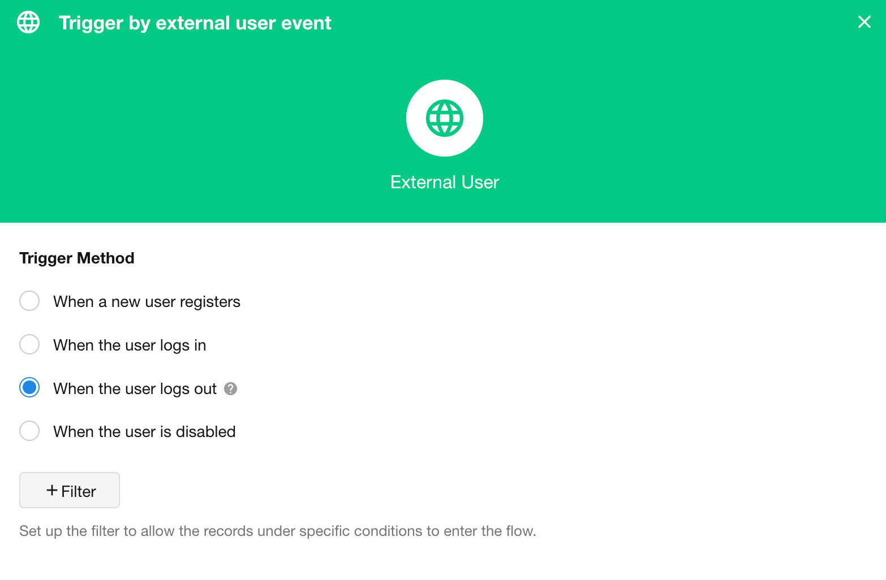Open help tooltip beside logs out option
Viewport: 886px width, 580px height.
click(230, 389)
